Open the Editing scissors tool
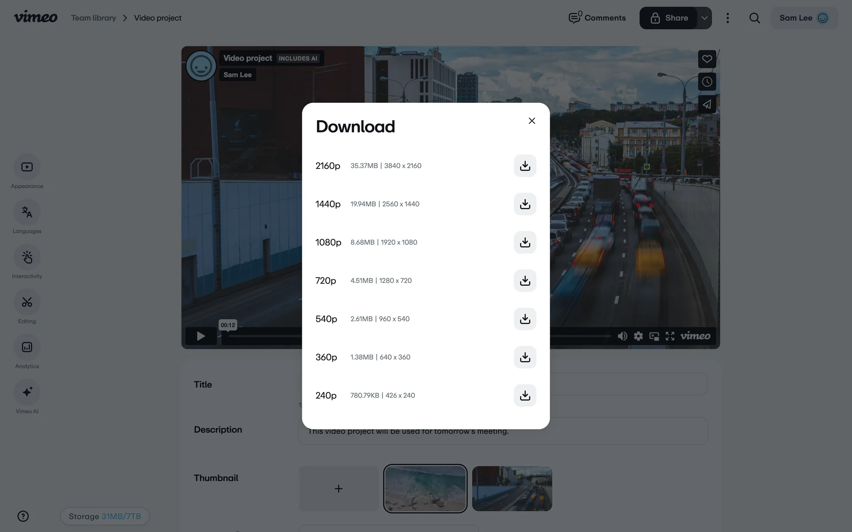This screenshot has height=532, width=852. tap(27, 302)
